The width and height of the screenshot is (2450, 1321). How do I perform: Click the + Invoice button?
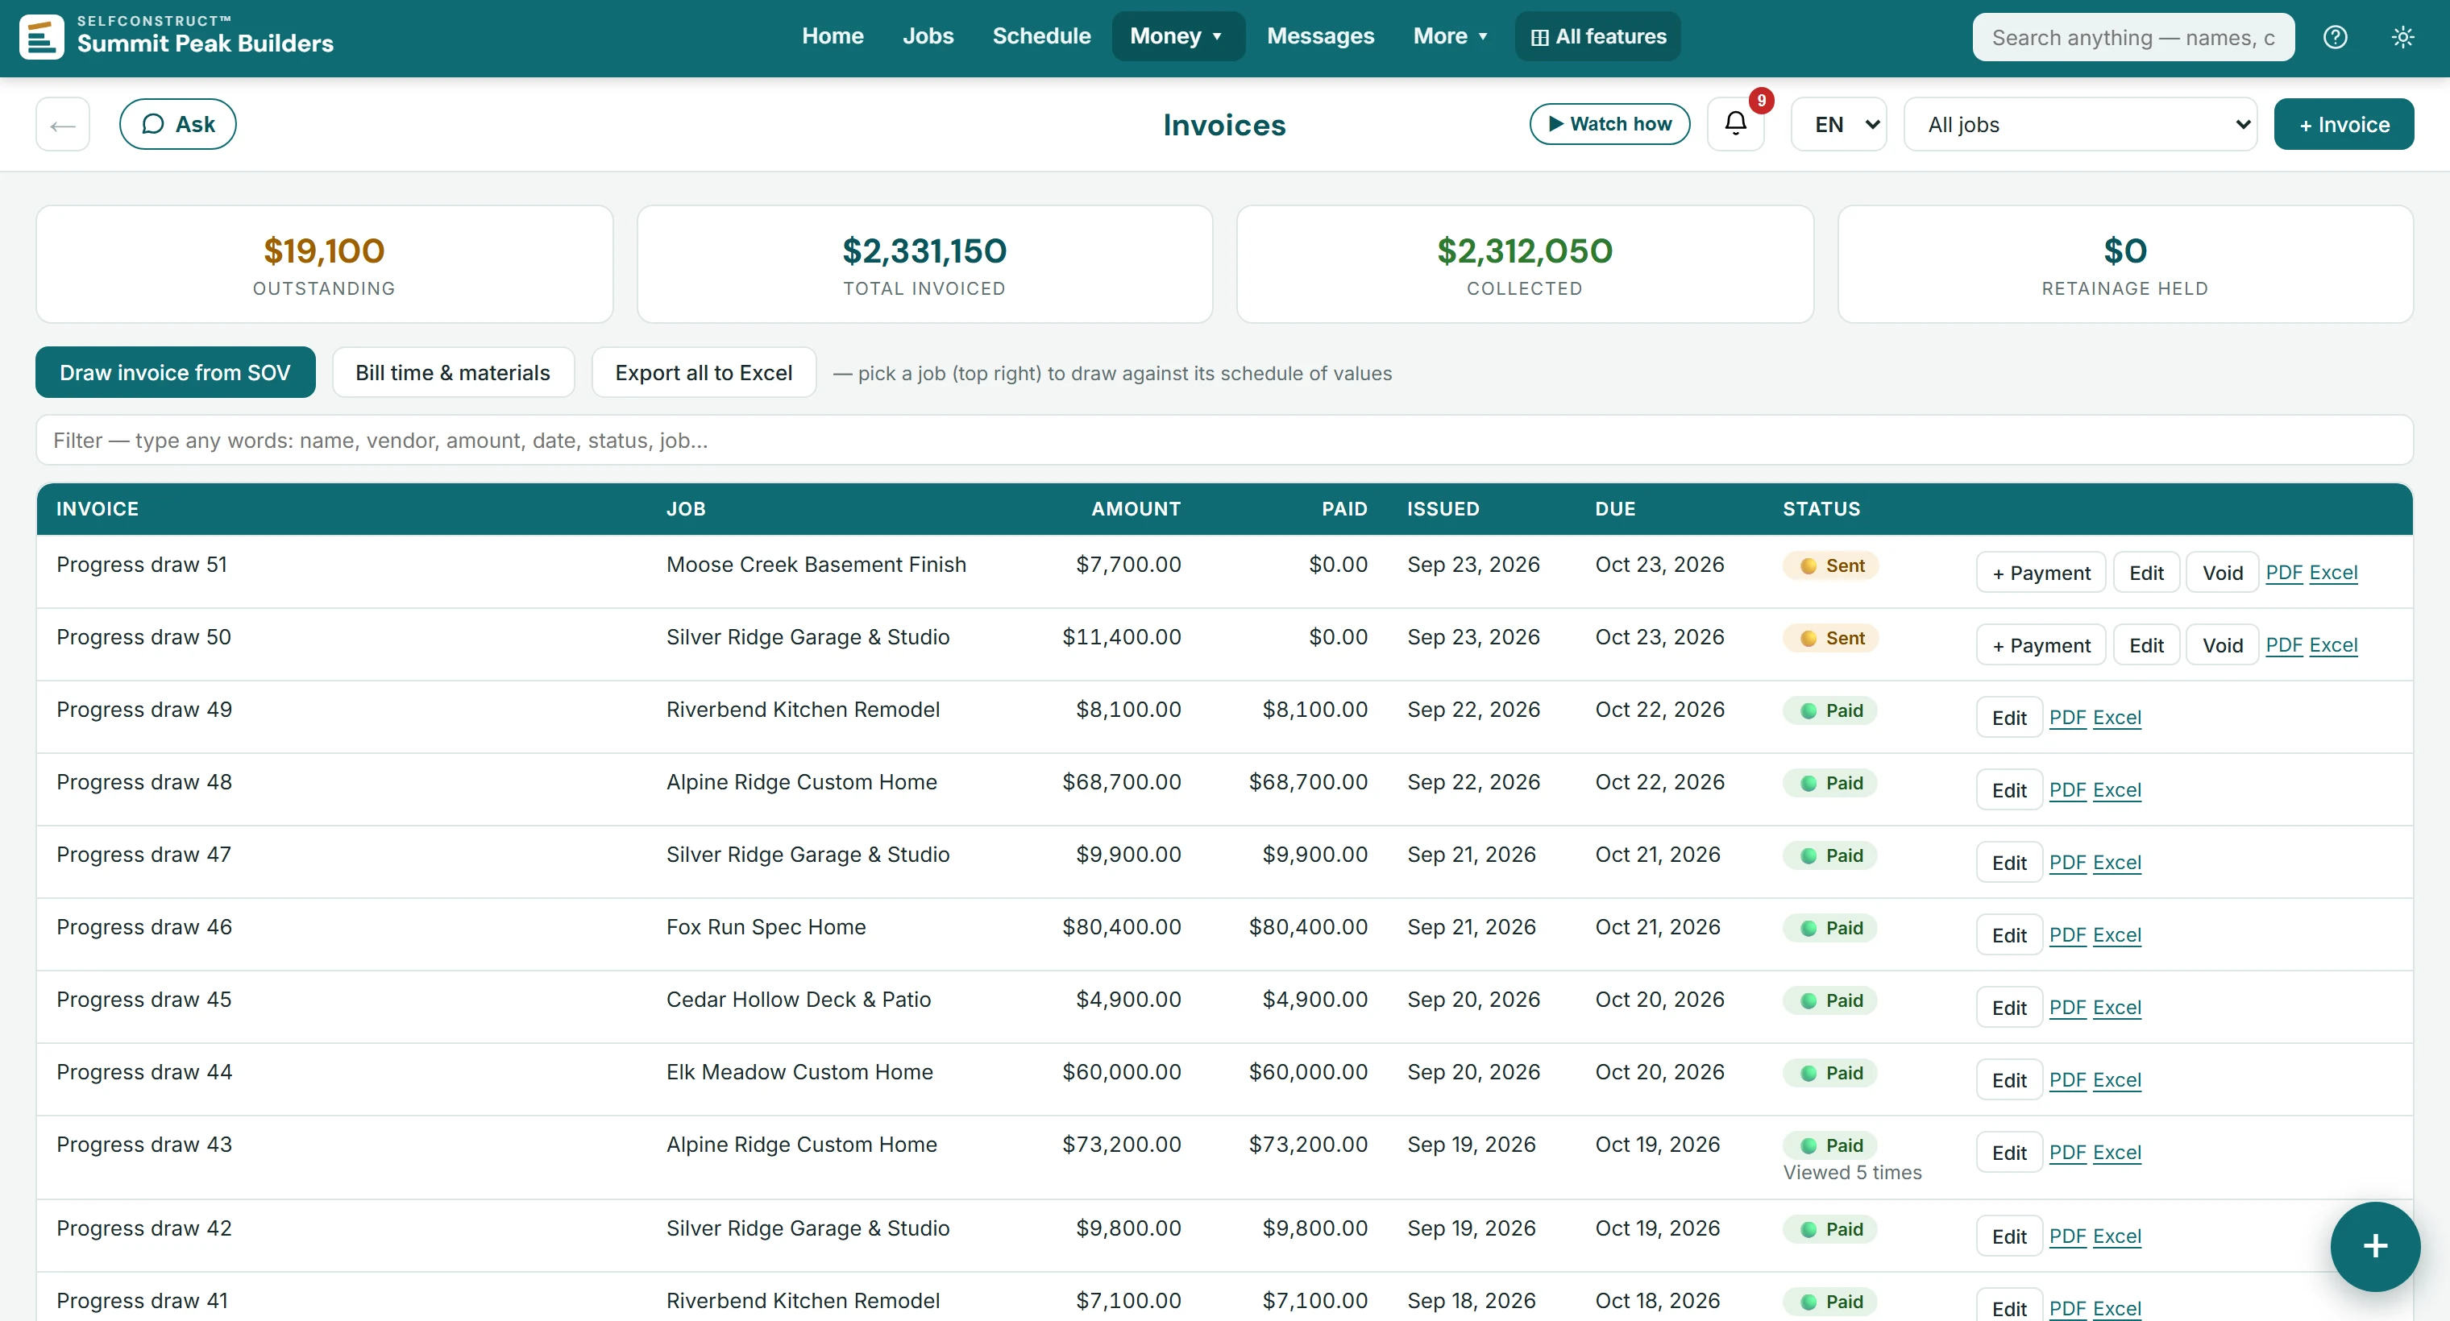(x=2344, y=123)
